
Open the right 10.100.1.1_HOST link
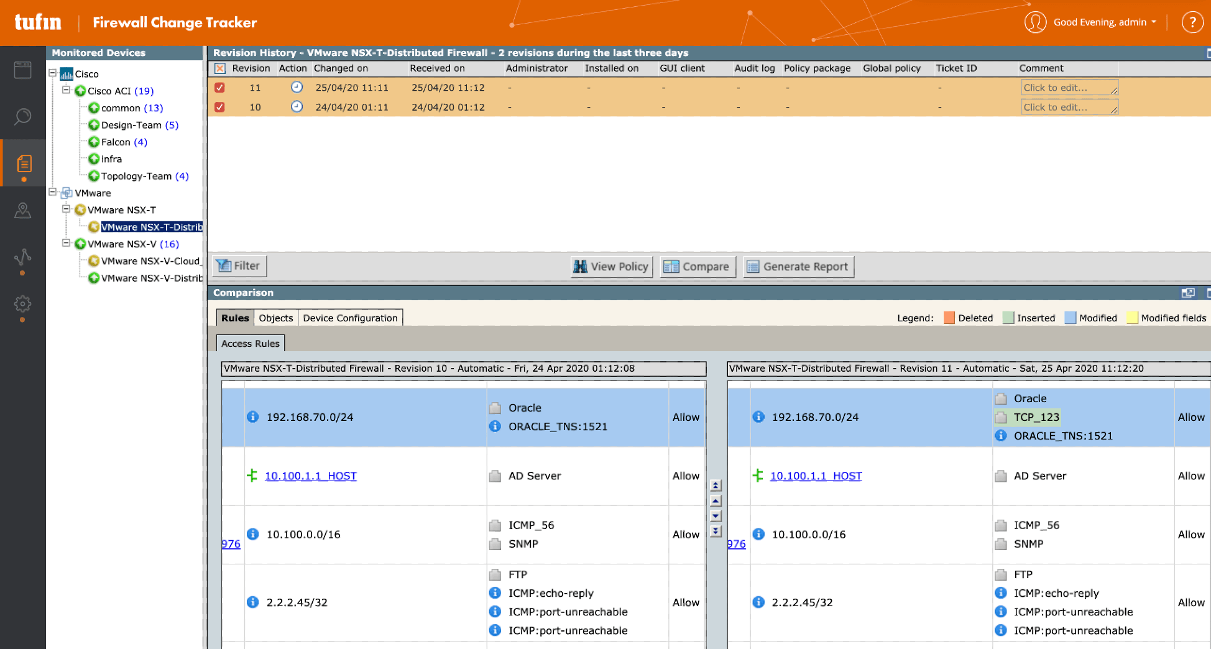[816, 476]
